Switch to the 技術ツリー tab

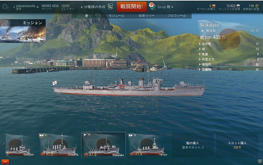point(146,15)
